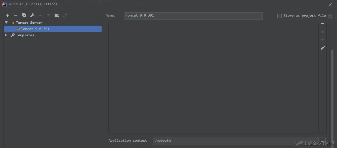Move deployment item down
Screen dimensions: 337x148
coord(323,40)
